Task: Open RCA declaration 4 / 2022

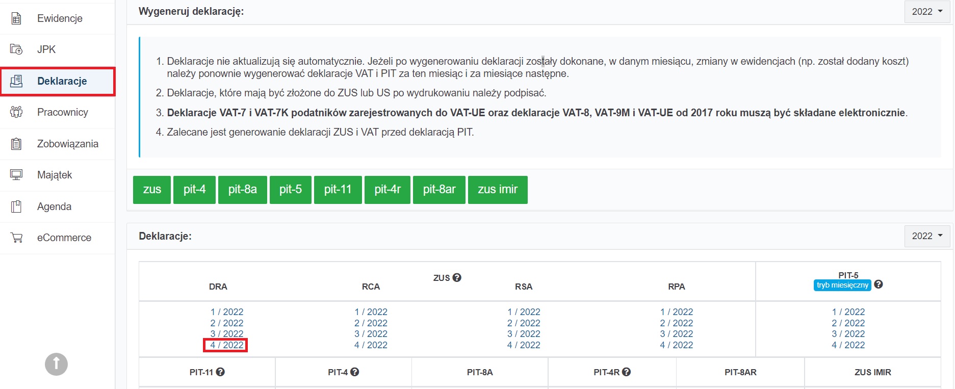Action: (x=371, y=345)
